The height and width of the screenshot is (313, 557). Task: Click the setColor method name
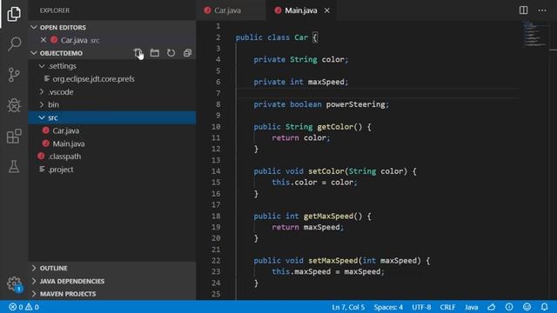326,171
